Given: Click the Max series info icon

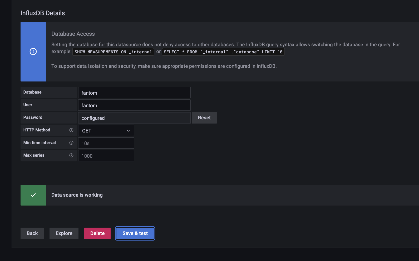Looking at the screenshot, I should coord(71,155).
